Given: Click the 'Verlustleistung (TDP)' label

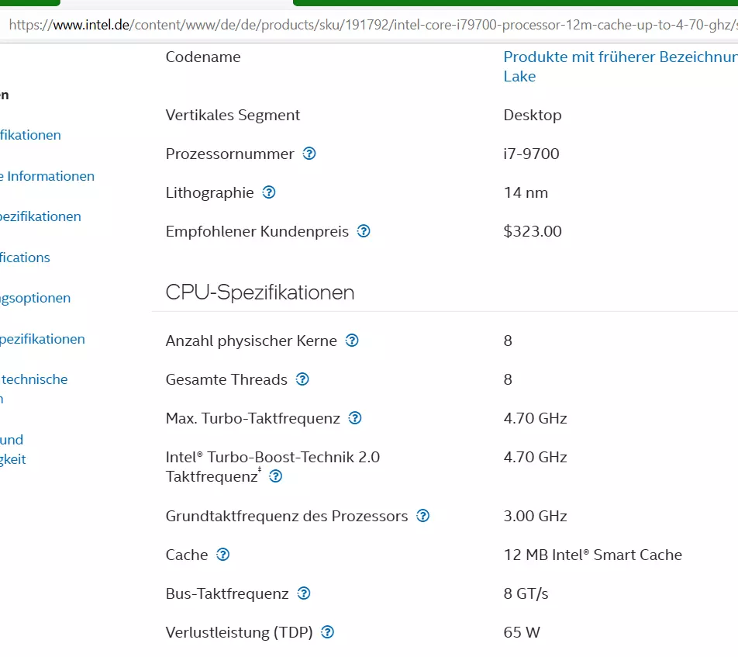Looking at the screenshot, I should [239, 632].
